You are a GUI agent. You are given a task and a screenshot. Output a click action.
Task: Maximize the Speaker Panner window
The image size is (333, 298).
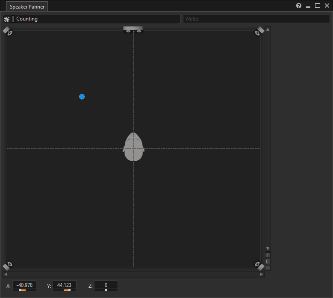click(318, 6)
